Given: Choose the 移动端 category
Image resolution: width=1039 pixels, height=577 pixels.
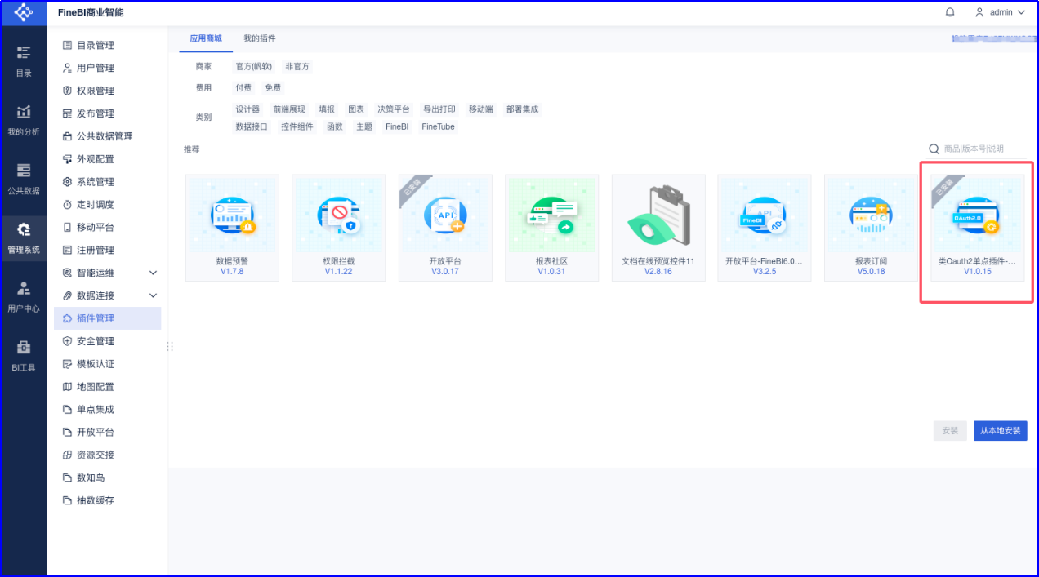Looking at the screenshot, I should (x=481, y=109).
